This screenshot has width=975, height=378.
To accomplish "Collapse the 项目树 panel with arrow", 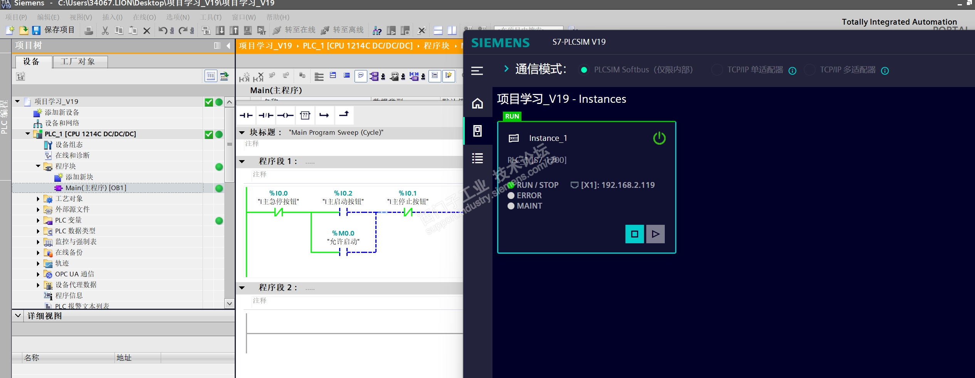I will [228, 46].
